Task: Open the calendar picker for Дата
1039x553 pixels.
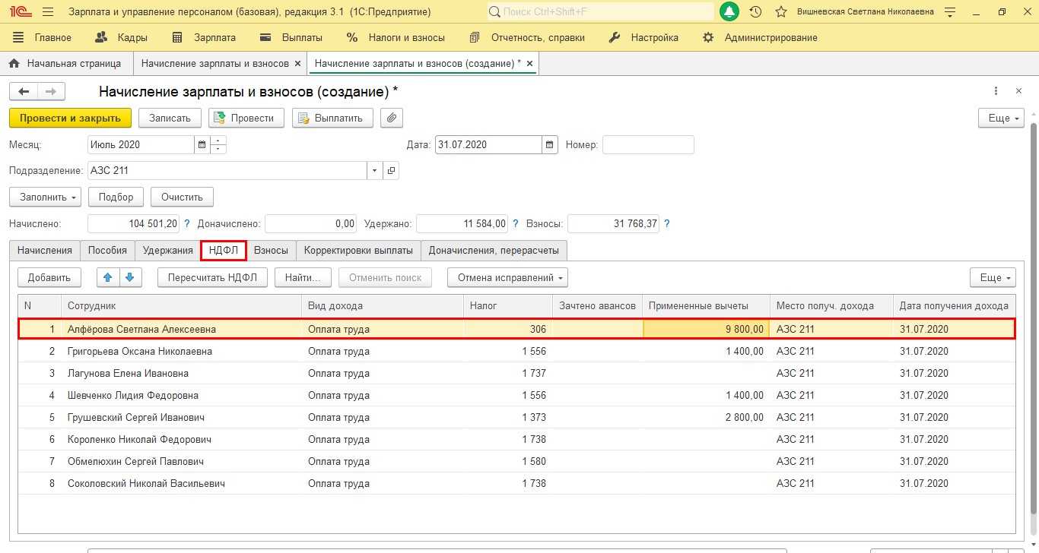Action: point(550,144)
